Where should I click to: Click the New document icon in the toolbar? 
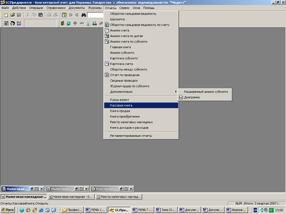[6, 15]
